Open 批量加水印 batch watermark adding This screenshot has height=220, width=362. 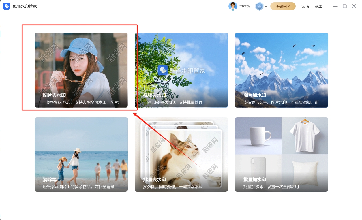[281, 154]
